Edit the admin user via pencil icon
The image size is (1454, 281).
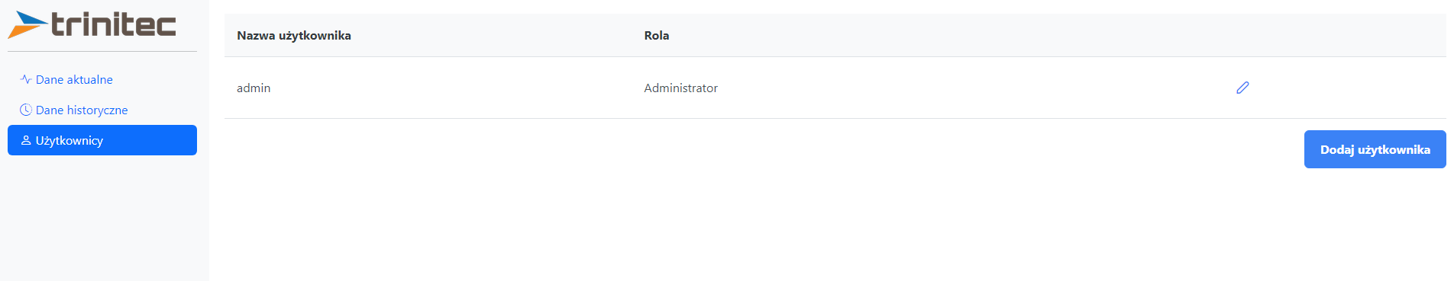1242,88
